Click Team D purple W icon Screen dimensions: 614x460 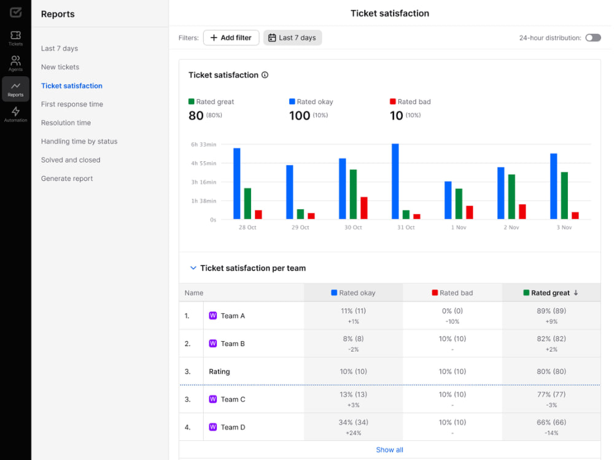212,427
